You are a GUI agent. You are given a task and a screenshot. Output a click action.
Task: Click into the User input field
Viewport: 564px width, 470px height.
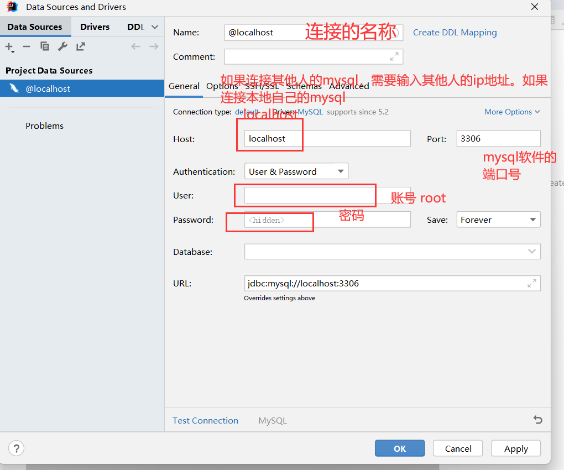[x=327, y=195]
